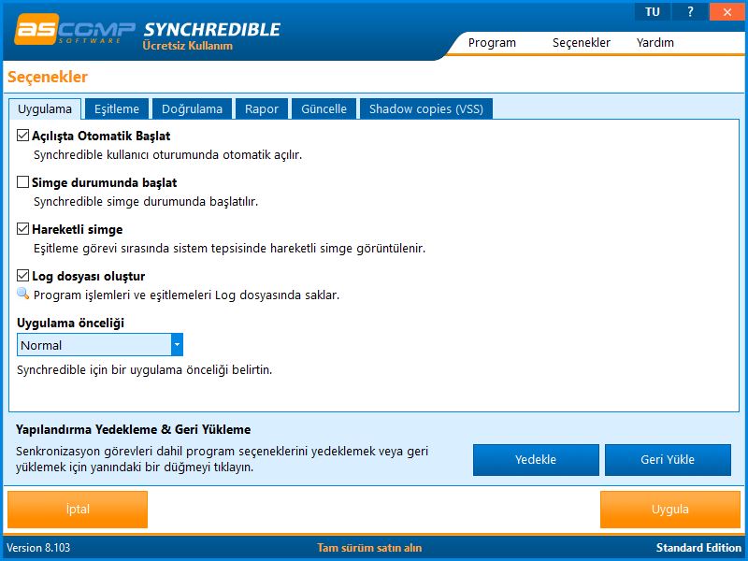The height and width of the screenshot is (561, 748).
Task: Enable Simge durumunda başlat checkbox
Action: [x=22, y=182]
